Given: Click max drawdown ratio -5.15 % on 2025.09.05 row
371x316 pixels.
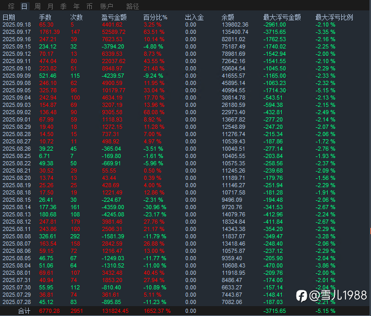Looking at the screenshot, I should click(x=325, y=90).
